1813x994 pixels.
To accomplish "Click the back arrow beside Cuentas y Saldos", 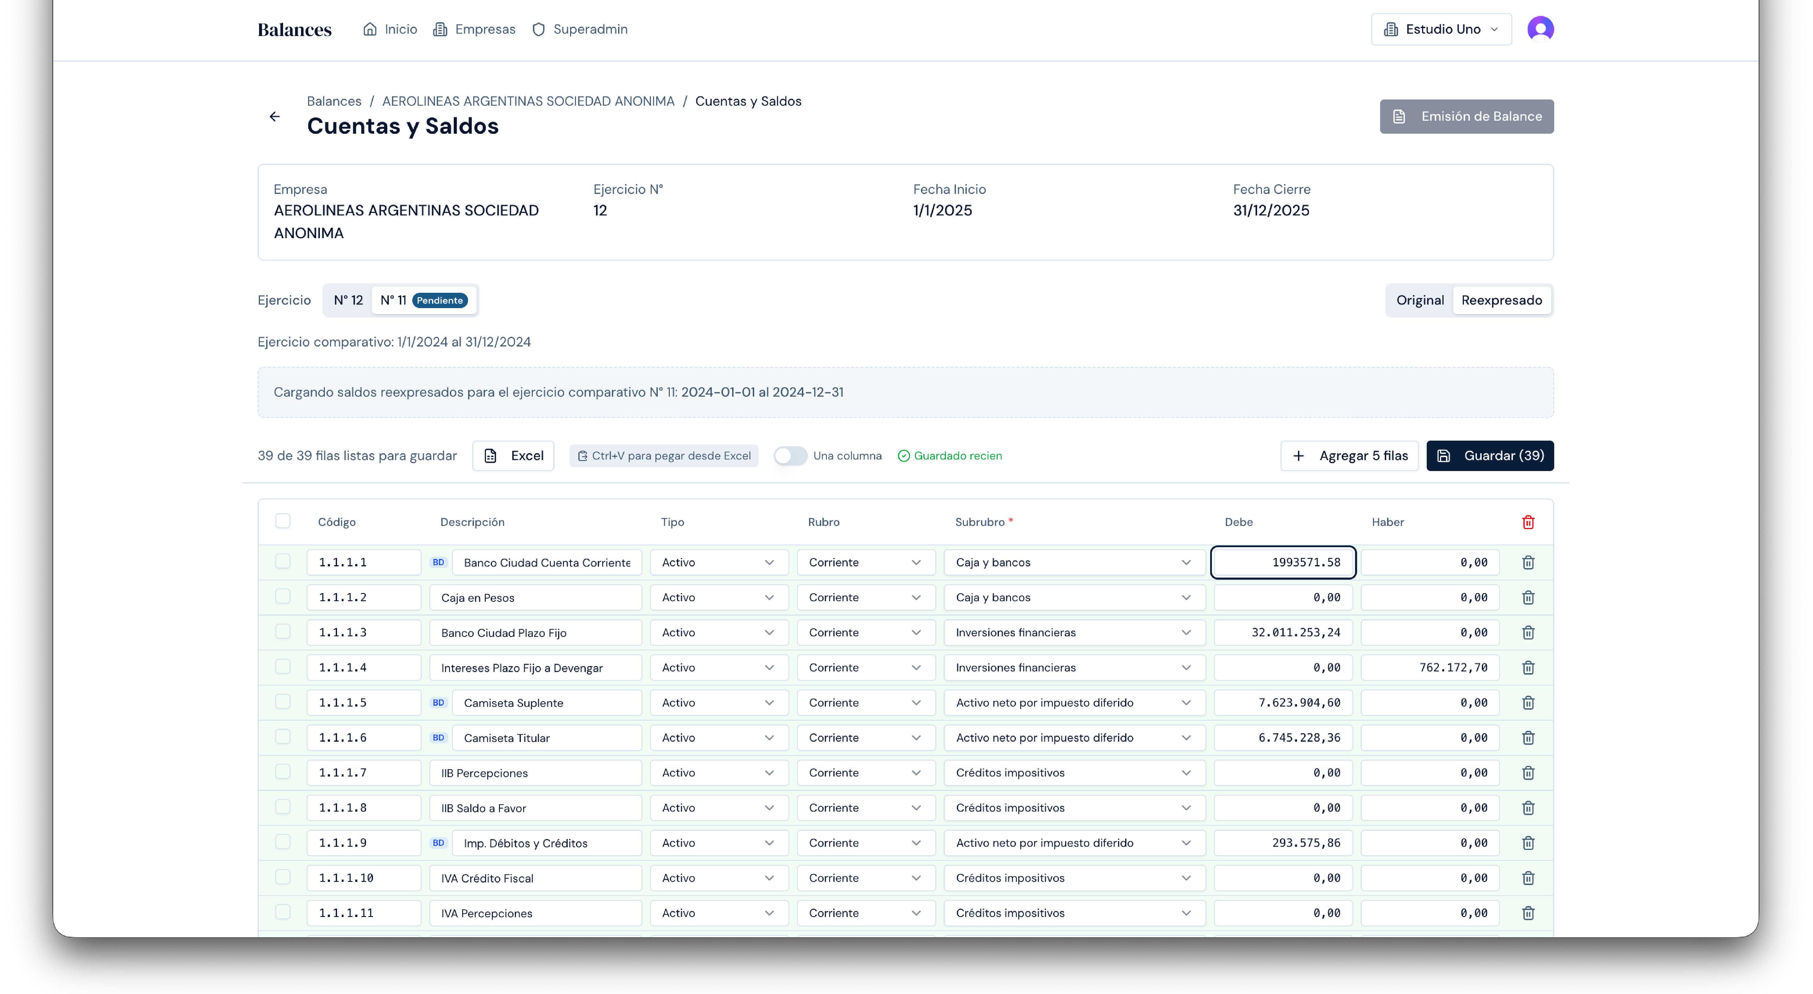I will click(x=274, y=117).
